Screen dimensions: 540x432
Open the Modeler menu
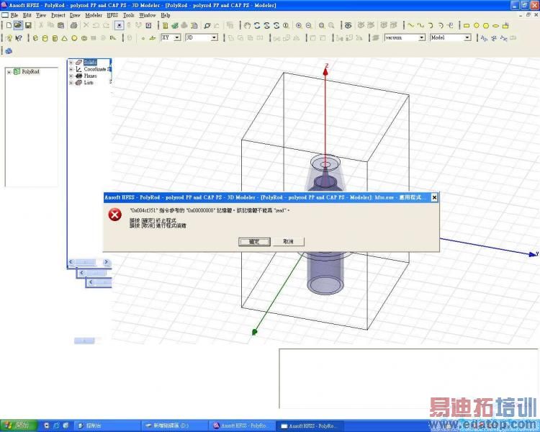pos(94,15)
